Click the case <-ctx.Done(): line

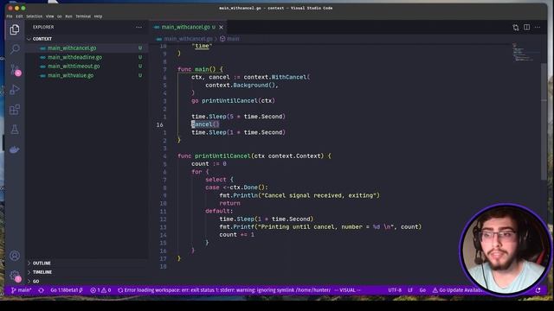(236, 187)
